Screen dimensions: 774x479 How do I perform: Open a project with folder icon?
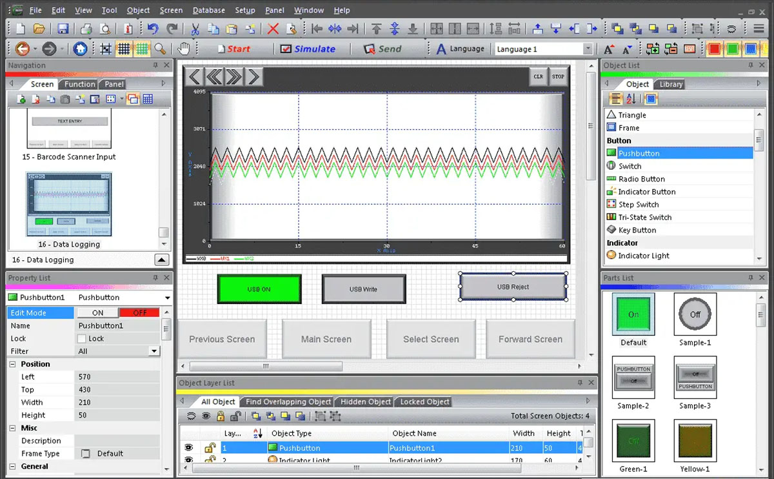click(x=39, y=28)
